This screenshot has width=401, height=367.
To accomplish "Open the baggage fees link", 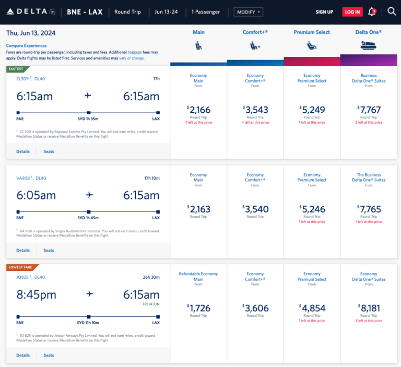I will [134, 52].
